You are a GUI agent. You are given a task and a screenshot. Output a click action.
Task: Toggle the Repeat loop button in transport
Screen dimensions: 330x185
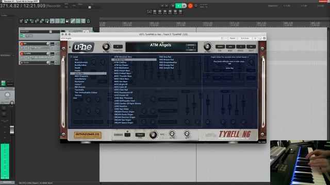pos(196,6)
